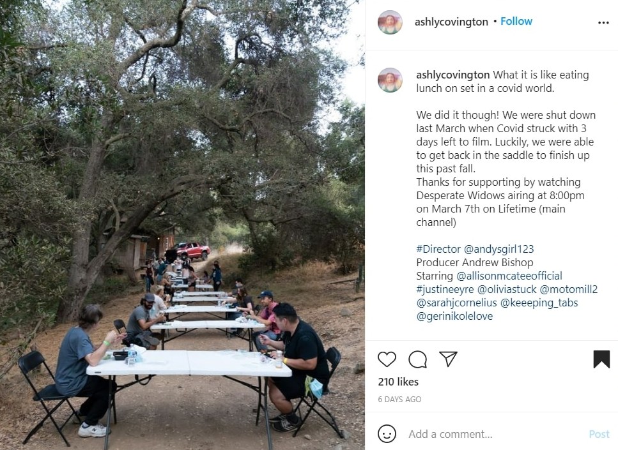This screenshot has height=450, width=618.
Task: Follow ashlycovington
Action: coord(516,21)
